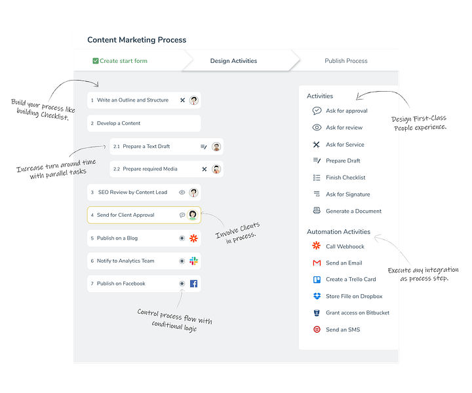Viewport: 472px width, 393px height.
Task: Click the eye icon on SEO Review step
Action: (182, 193)
